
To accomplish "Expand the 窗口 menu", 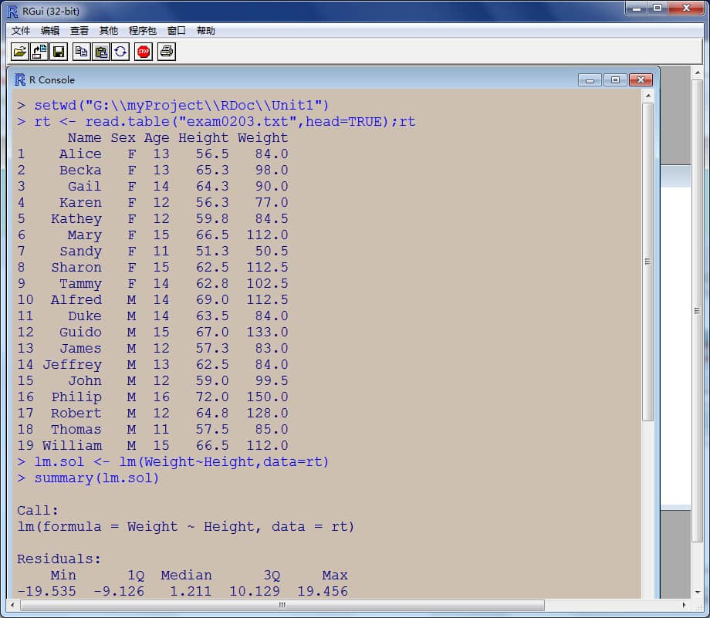I will (177, 31).
